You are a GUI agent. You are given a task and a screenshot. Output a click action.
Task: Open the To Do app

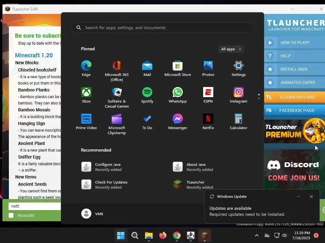147,122
